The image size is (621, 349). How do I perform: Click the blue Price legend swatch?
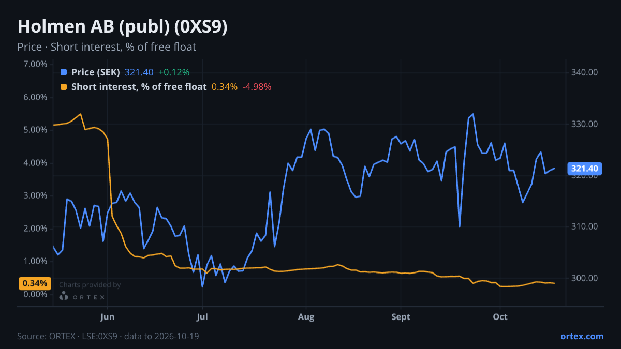[64, 72]
